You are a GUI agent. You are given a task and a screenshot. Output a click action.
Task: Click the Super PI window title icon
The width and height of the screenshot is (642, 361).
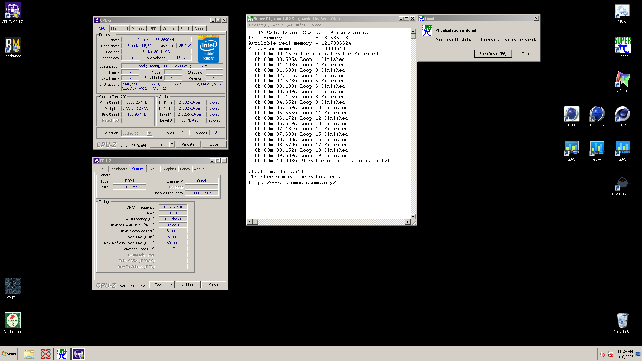click(x=250, y=19)
